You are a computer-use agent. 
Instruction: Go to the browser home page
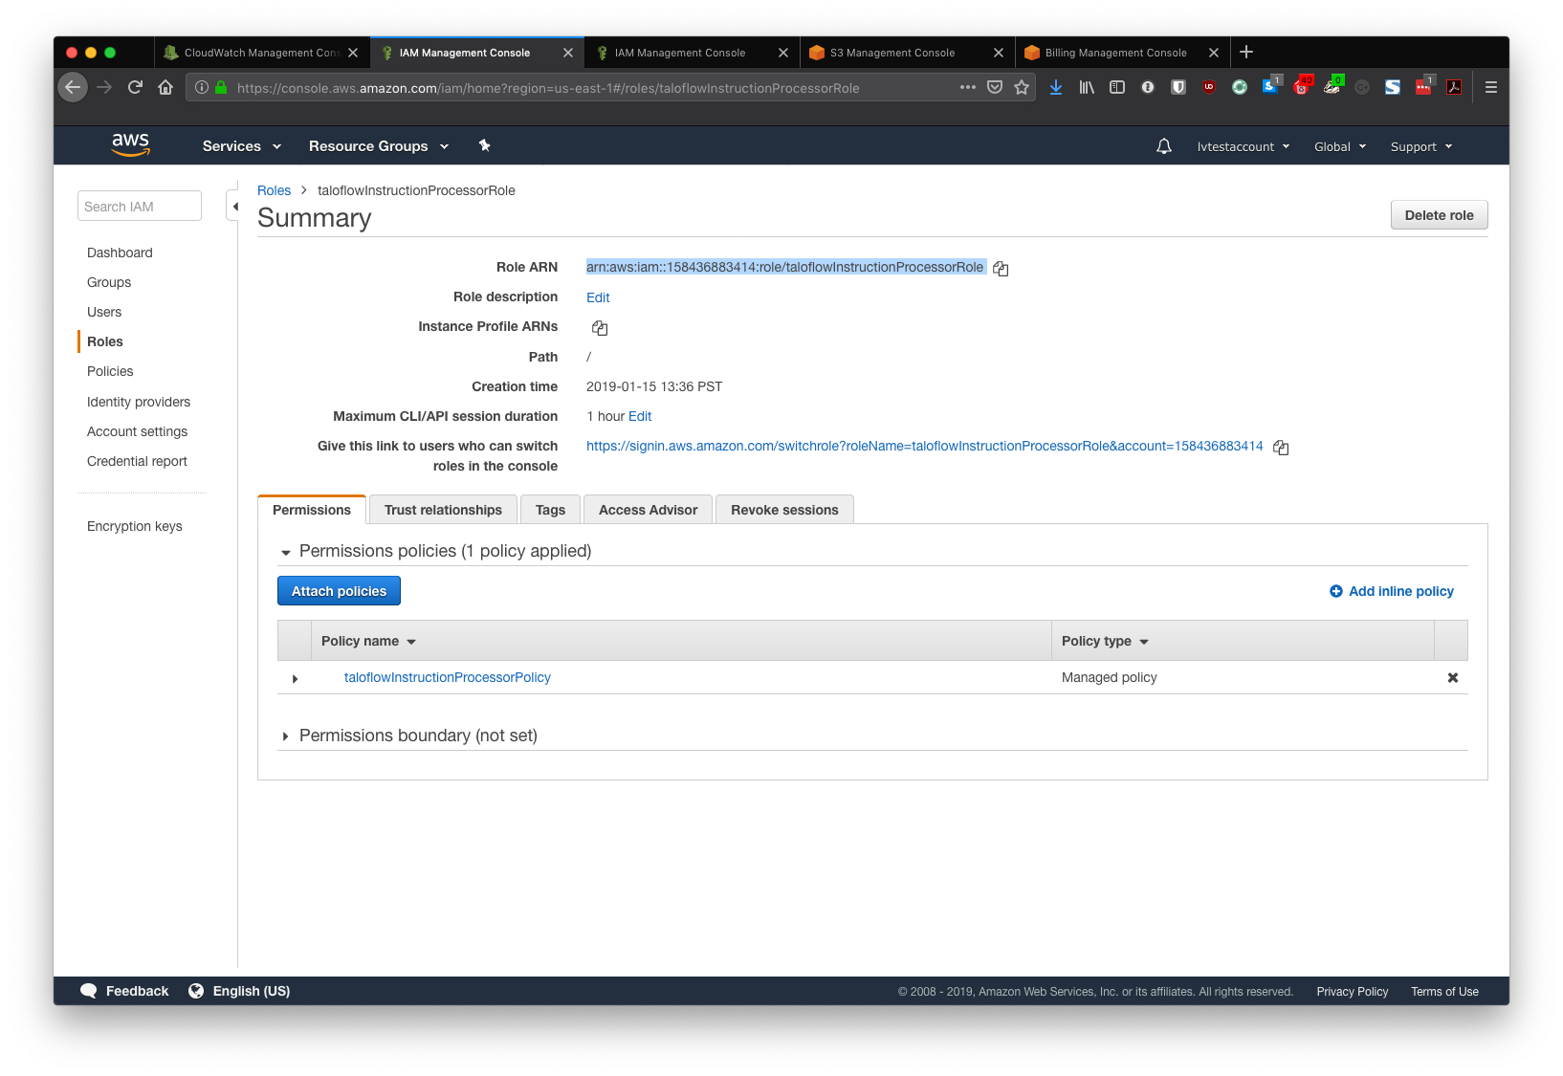tap(165, 87)
